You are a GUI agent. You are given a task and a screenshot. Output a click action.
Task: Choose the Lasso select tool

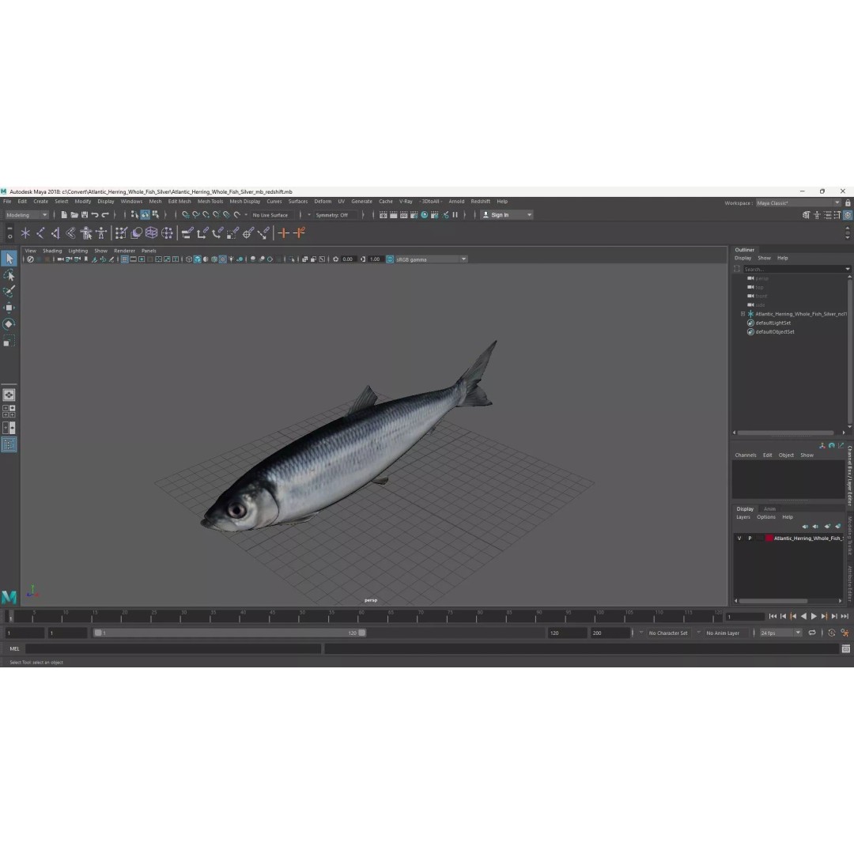pos(9,275)
